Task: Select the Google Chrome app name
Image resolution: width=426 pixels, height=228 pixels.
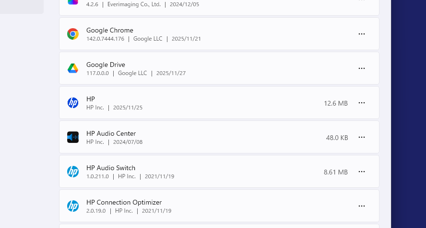Action: [109, 30]
